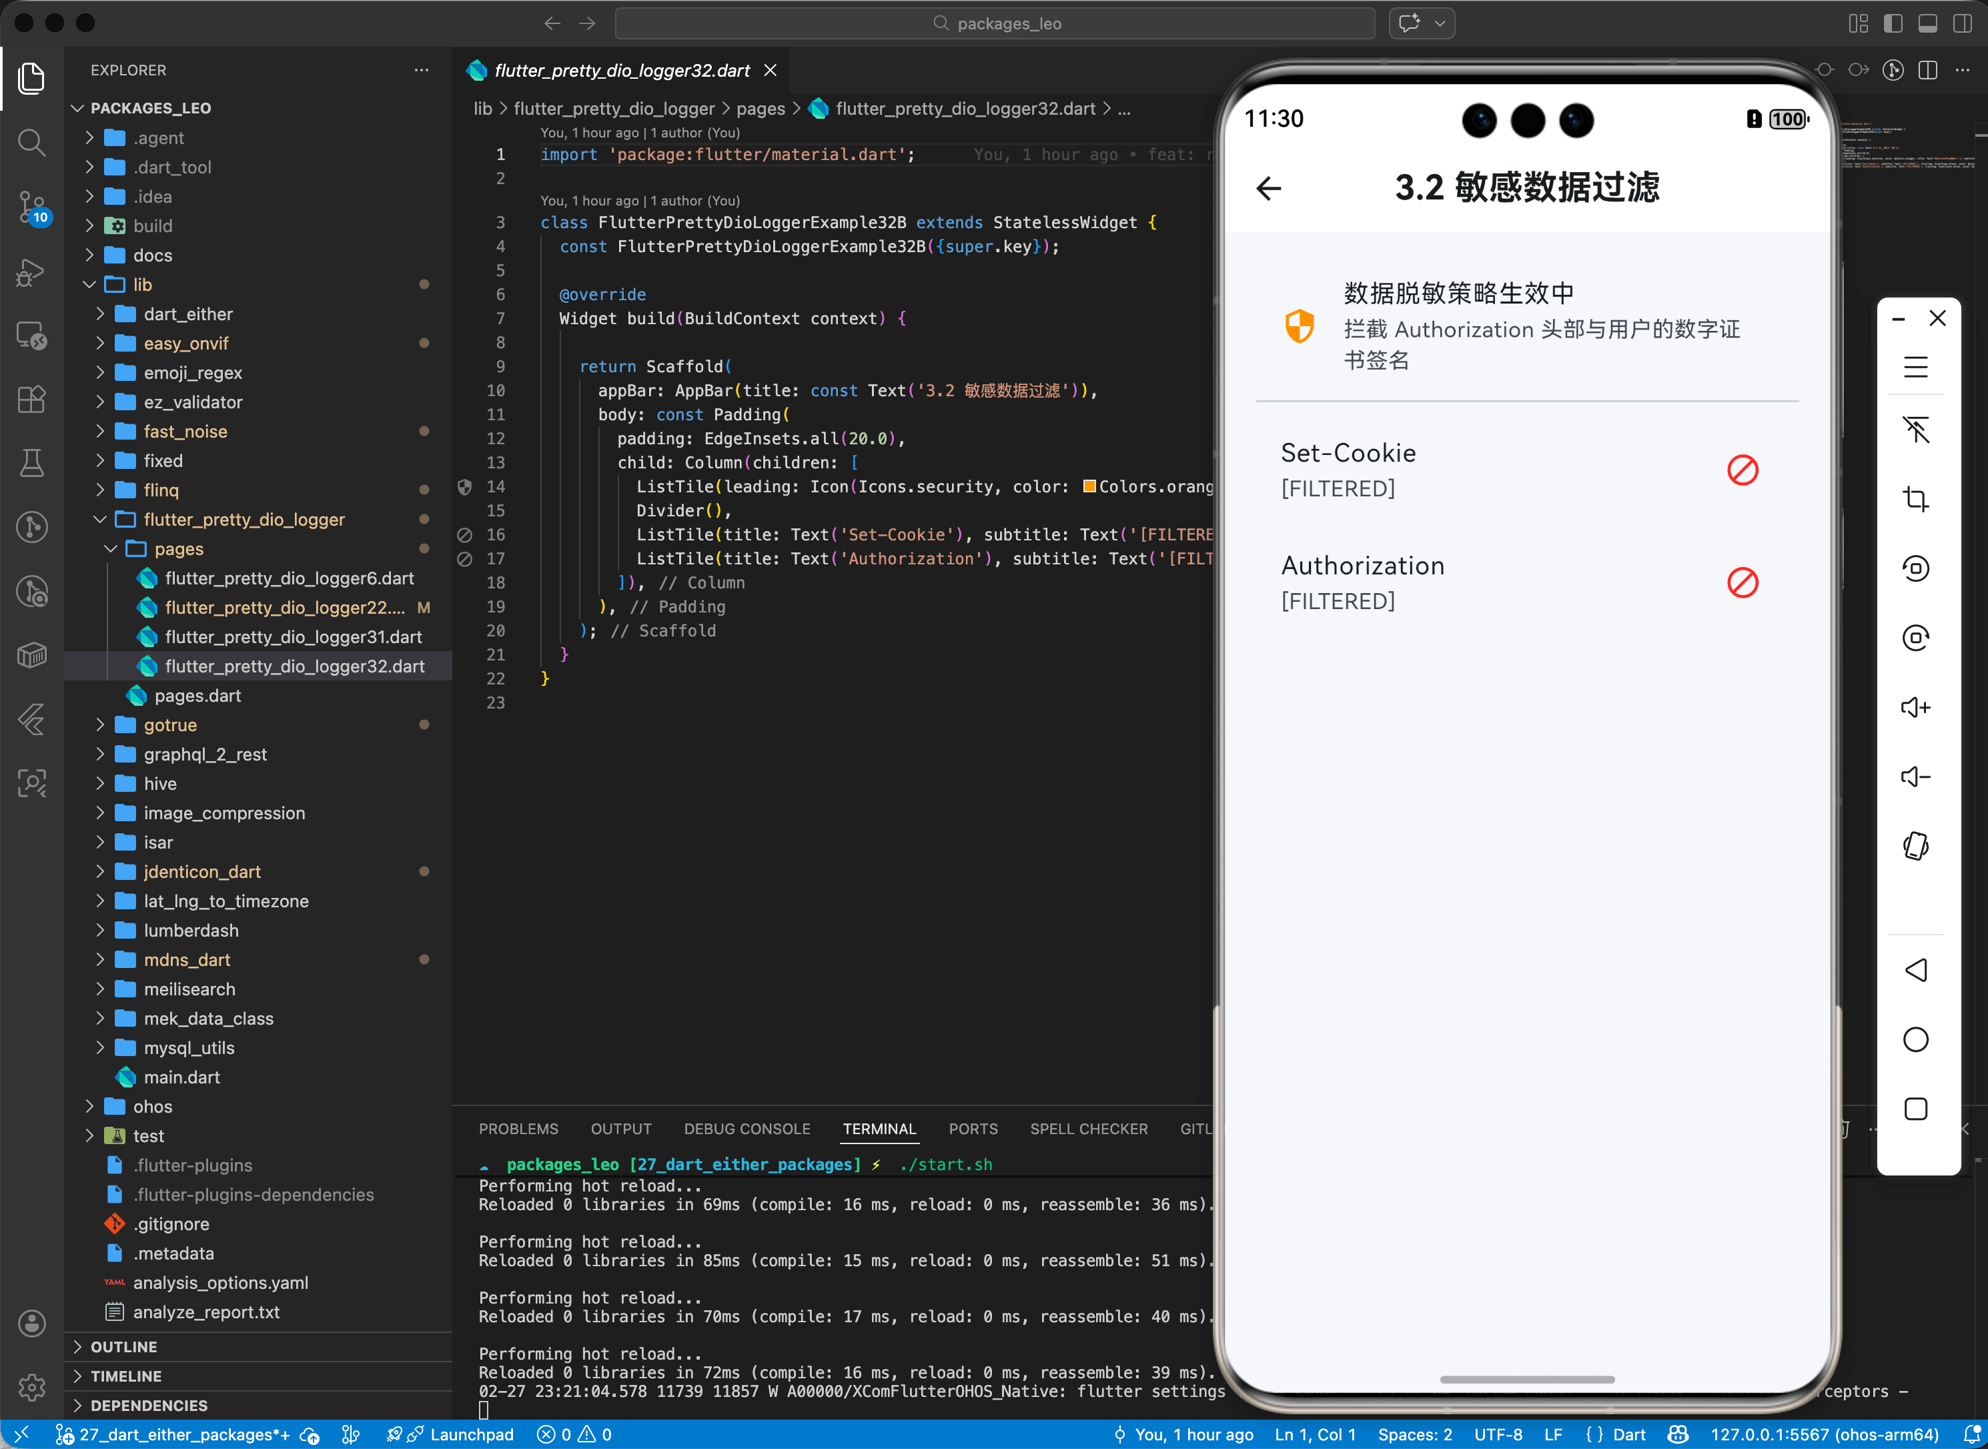Switch to the PROBLEMS panel tab

518,1129
